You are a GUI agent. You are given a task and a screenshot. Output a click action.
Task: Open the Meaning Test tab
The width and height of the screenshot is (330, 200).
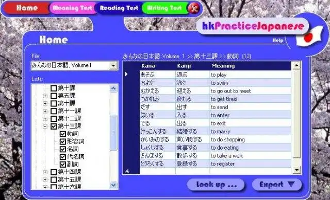pos(72,8)
